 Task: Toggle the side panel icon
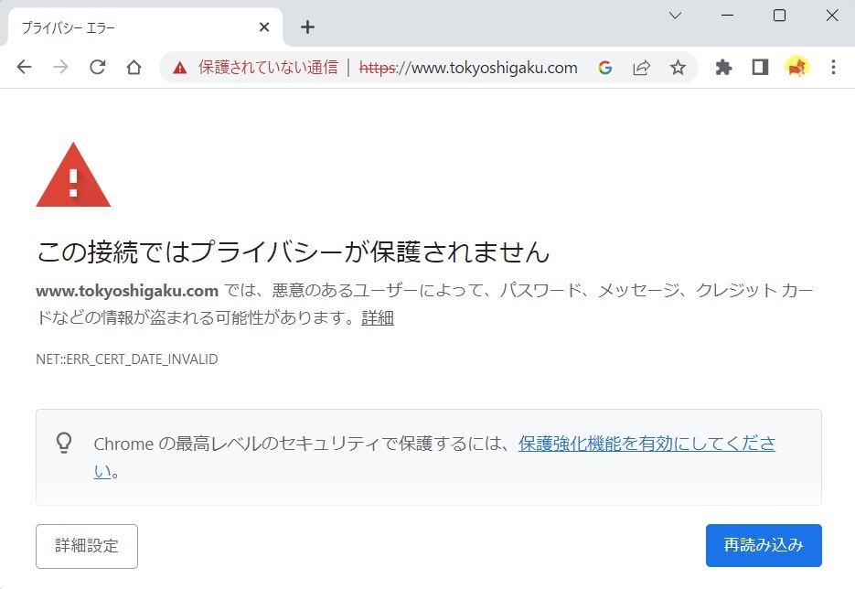[760, 68]
